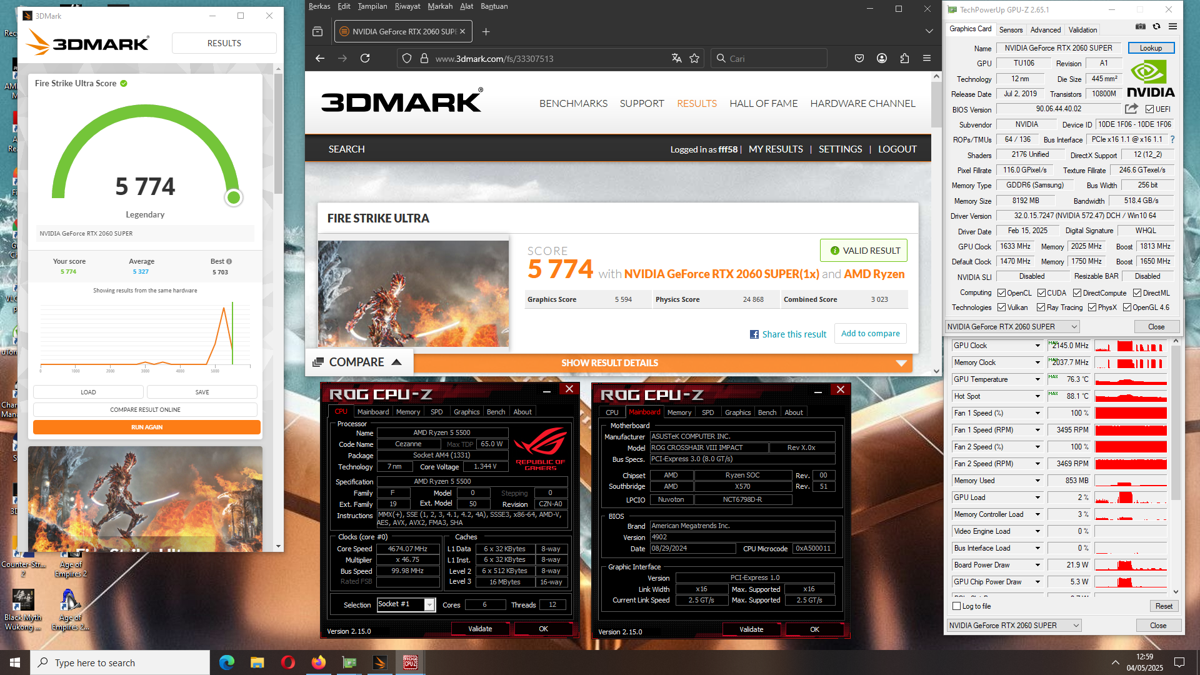This screenshot has height=675, width=1200.
Task: Click the BIOS version share/export icon
Action: (x=1131, y=109)
